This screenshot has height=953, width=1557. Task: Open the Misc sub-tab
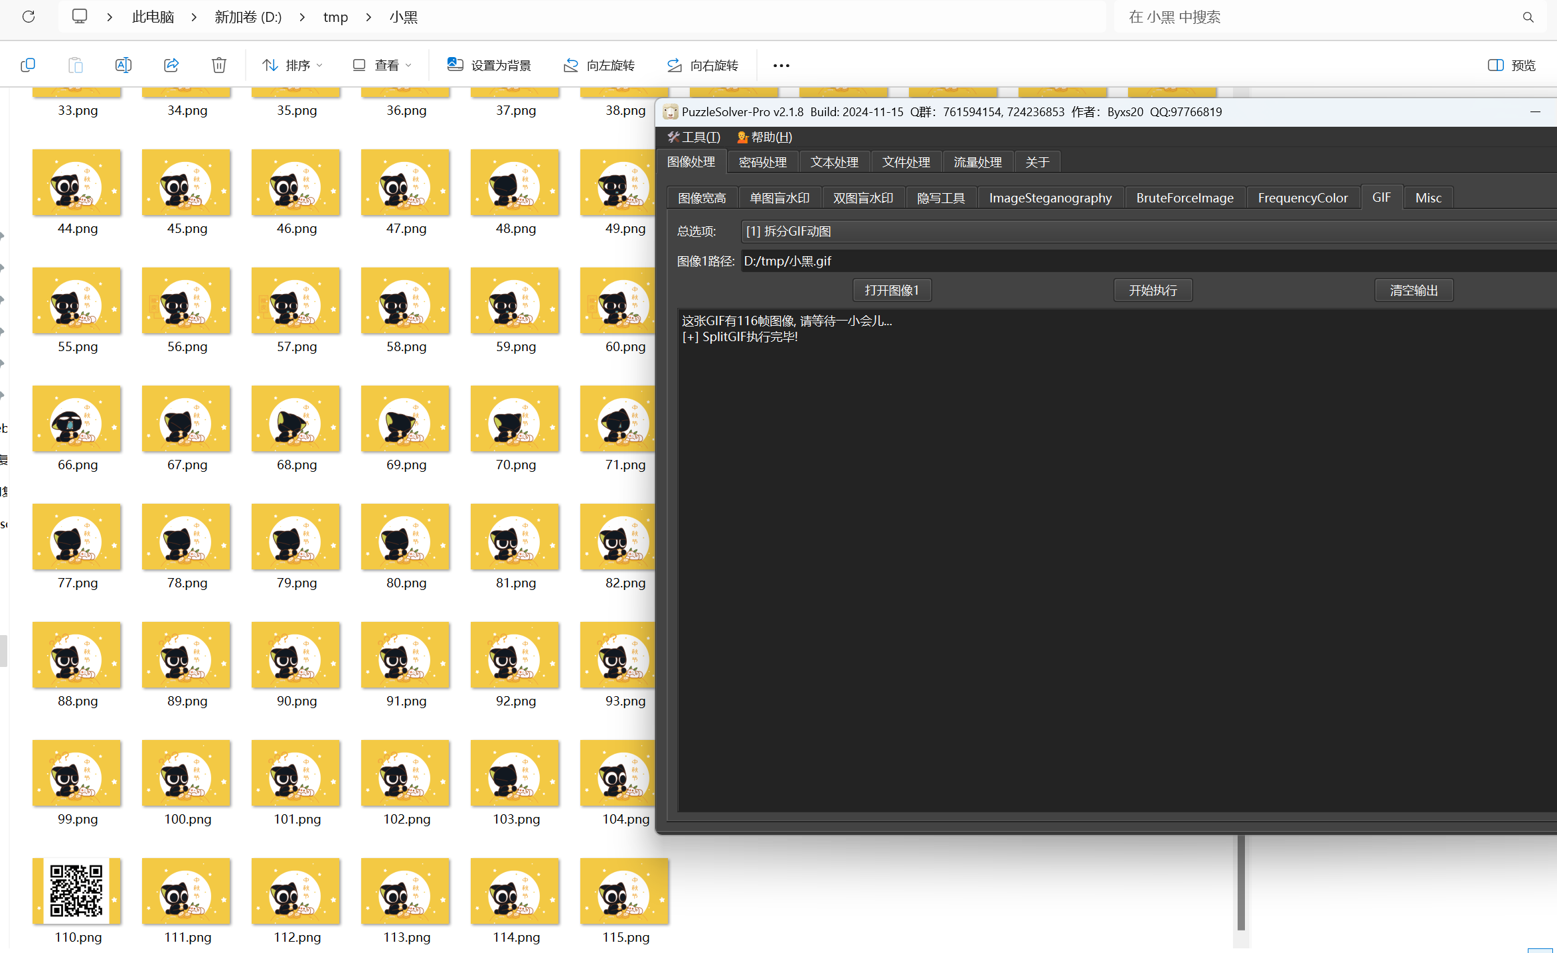1428,198
